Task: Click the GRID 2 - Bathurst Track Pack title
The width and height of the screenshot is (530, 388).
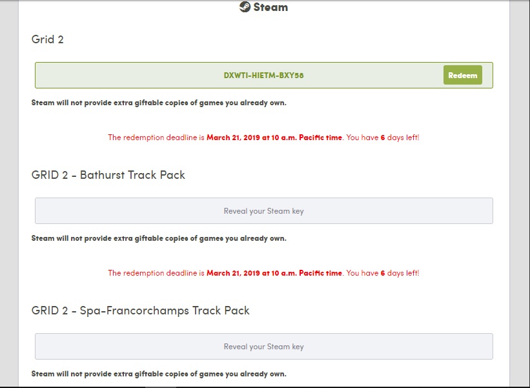Action: point(108,175)
